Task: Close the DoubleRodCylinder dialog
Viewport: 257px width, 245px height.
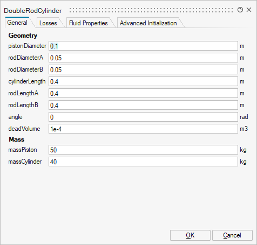Action: coord(249,10)
